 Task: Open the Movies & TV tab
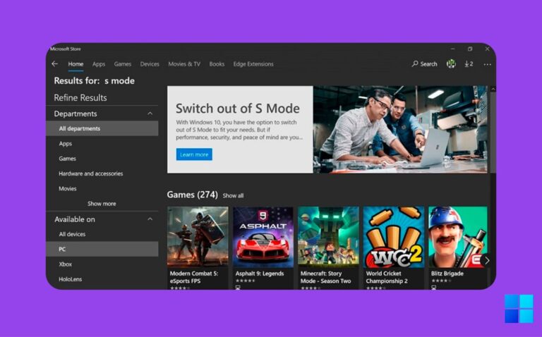184,64
